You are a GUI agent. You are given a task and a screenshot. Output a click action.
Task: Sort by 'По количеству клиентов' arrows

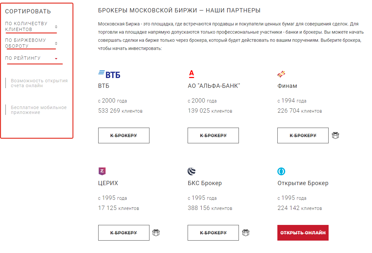click(x=56, y=27)
